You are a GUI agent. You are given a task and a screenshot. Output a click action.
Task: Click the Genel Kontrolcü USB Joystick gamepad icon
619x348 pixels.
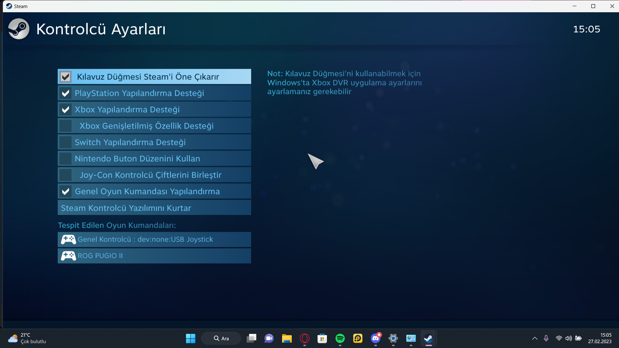point(68,239)
